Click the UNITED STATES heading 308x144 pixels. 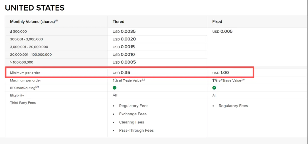pyautogui.click(x=35, y=8)
